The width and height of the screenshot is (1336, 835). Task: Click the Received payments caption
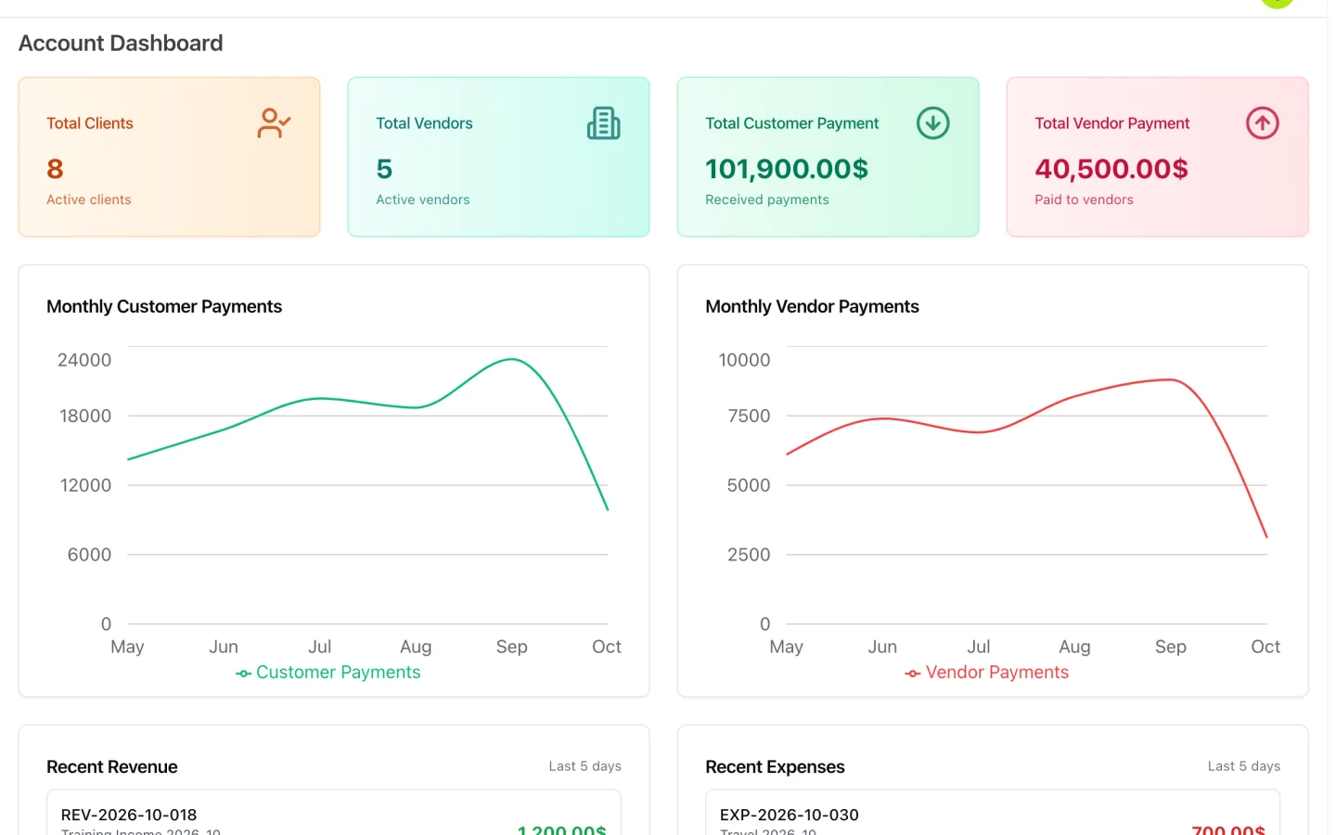(767, 199)
